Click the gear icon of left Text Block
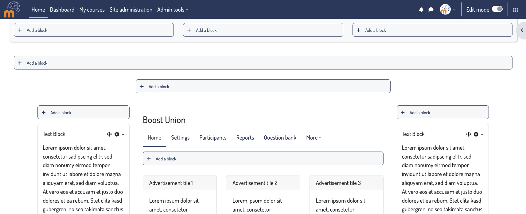526x214 pixels. [117, 134]
